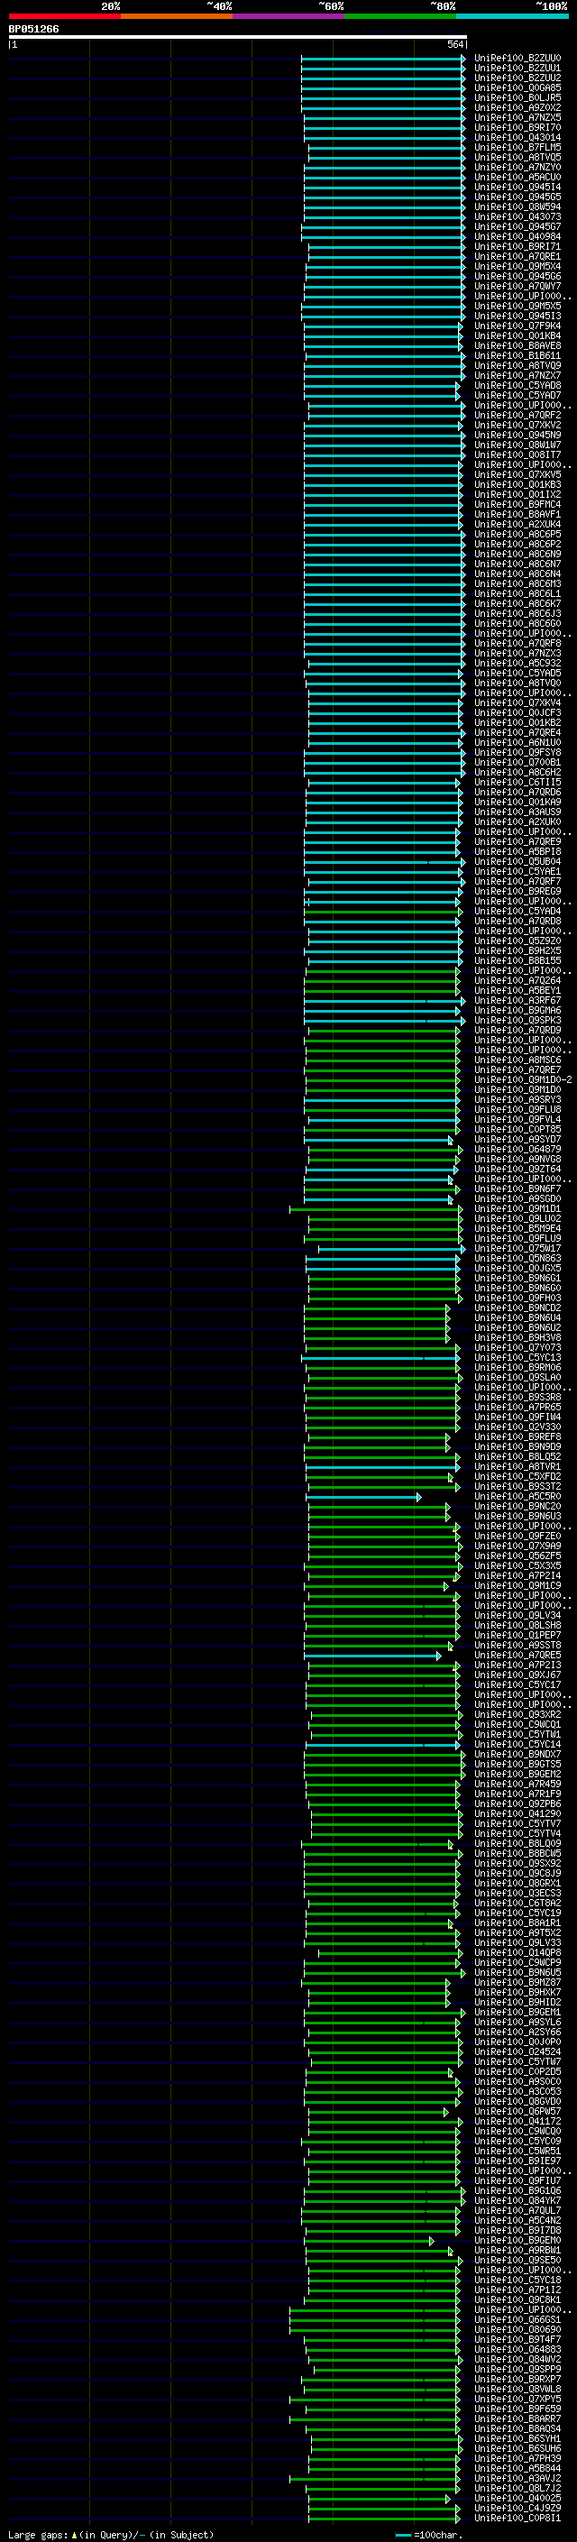Click the orange ~40% identity legend segment

(x=177, y=16)
